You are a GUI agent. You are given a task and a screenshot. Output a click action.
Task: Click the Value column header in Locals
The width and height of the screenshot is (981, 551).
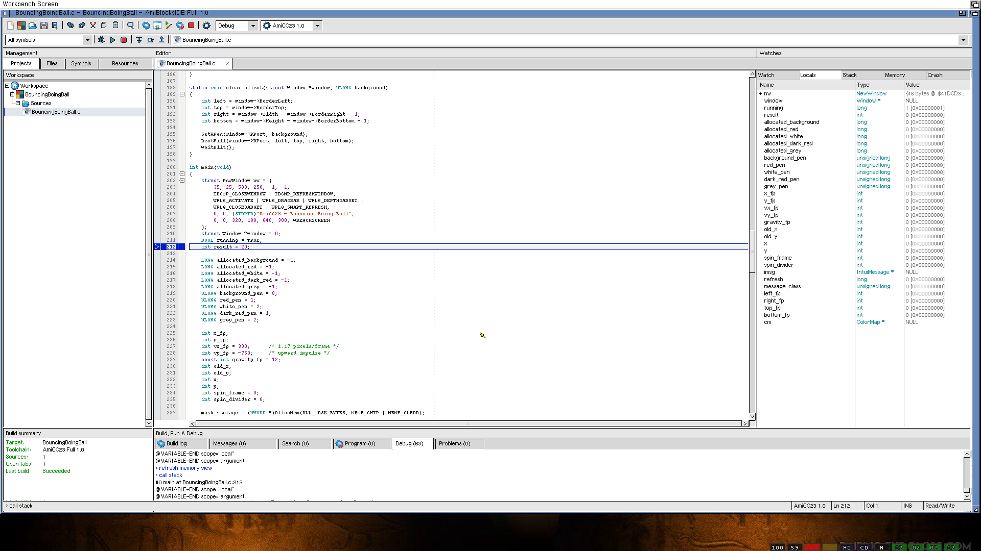pyautogui.click(x=937, y=85)
